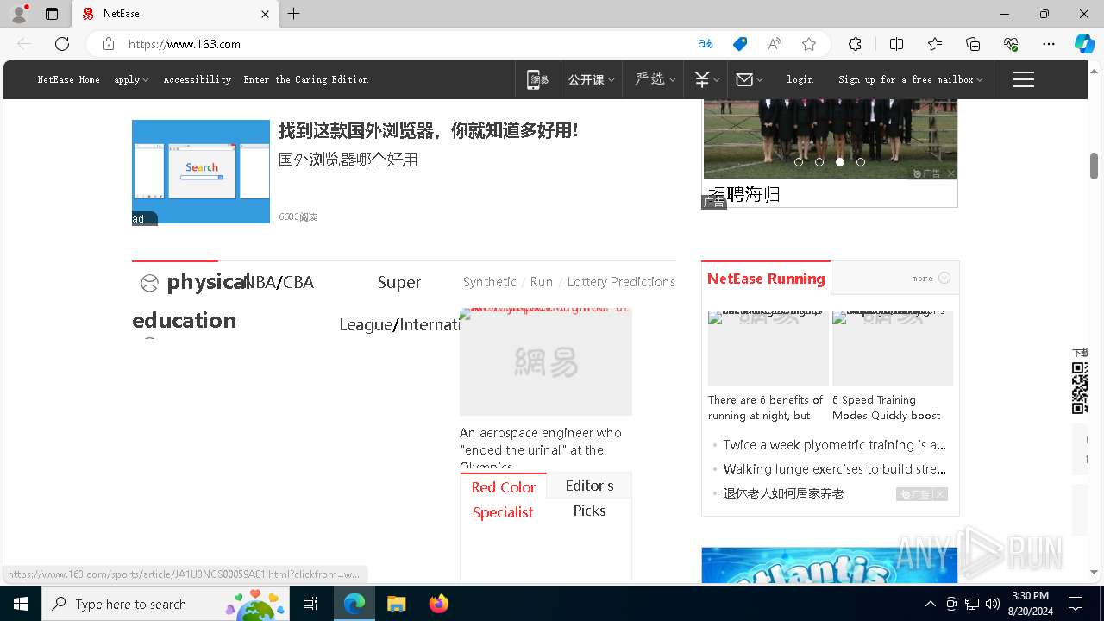
Task: Open Split screen view icon
Action: tap(896, 44)
